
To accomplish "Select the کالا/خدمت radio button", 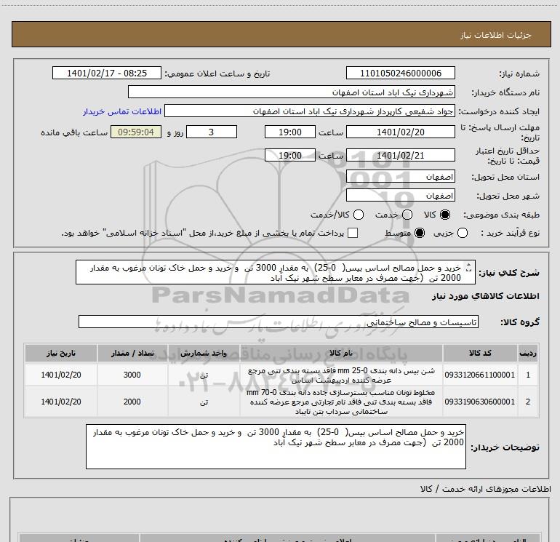I will (359, 215).
